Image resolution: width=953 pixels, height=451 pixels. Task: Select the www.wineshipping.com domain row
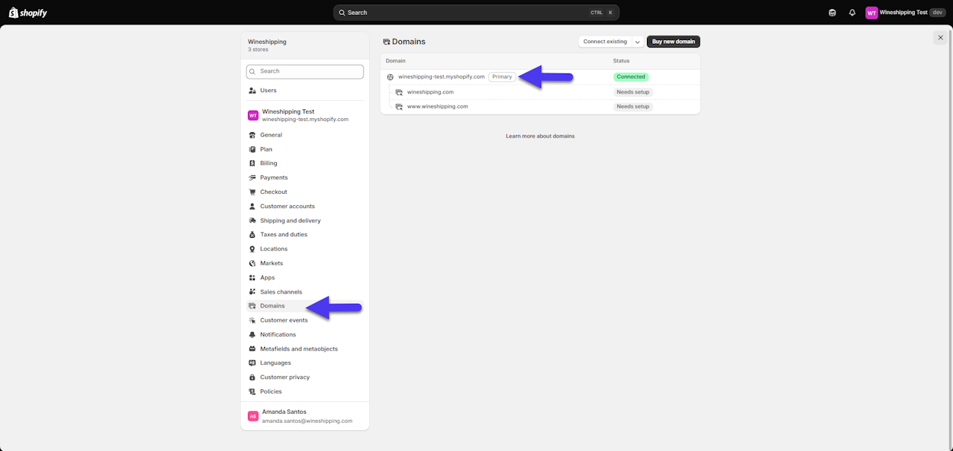(541, 106)
